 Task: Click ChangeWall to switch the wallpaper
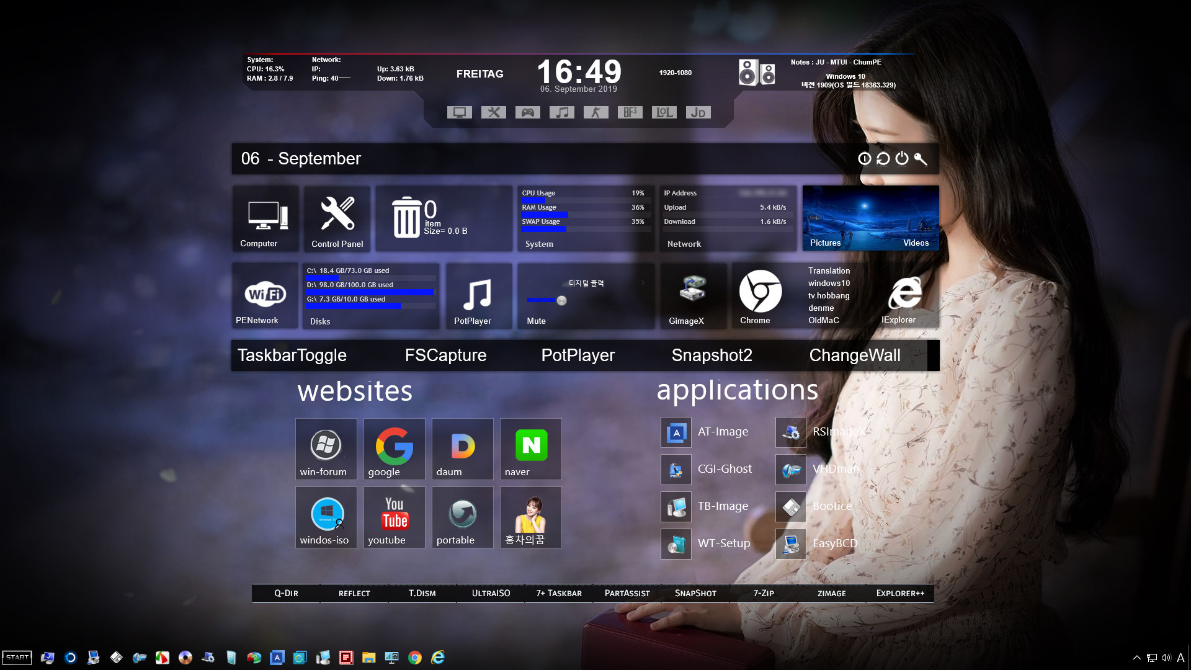pyautogui.click(x=855, y=355)
